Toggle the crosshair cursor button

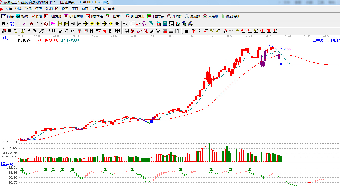[132, 24]
